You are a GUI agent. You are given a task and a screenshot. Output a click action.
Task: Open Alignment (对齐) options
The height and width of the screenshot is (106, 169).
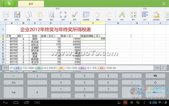pos(145,15)
